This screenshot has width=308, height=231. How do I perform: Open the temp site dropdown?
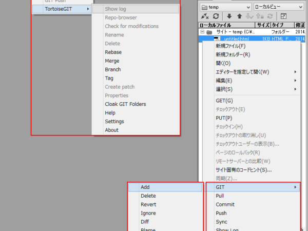tap(226, 7)
